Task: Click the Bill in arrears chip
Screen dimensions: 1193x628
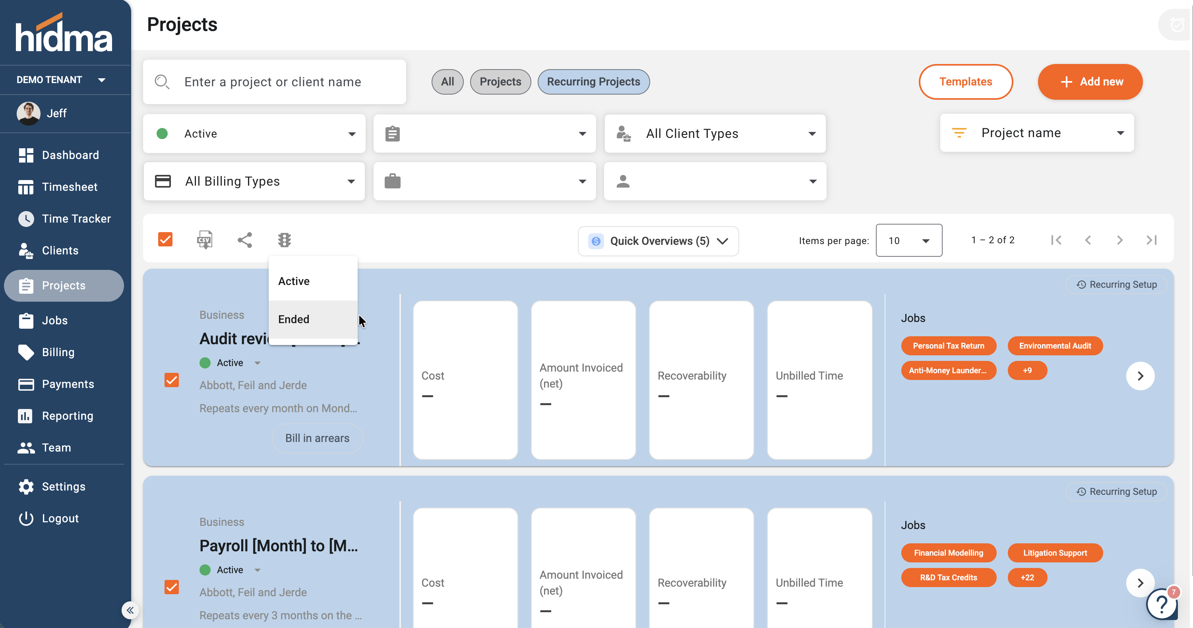Action: tap(317, 438)
